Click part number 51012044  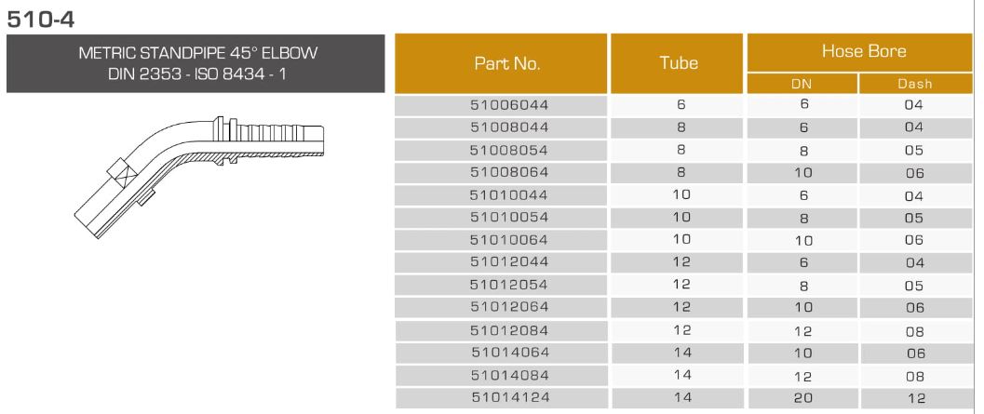509,261
